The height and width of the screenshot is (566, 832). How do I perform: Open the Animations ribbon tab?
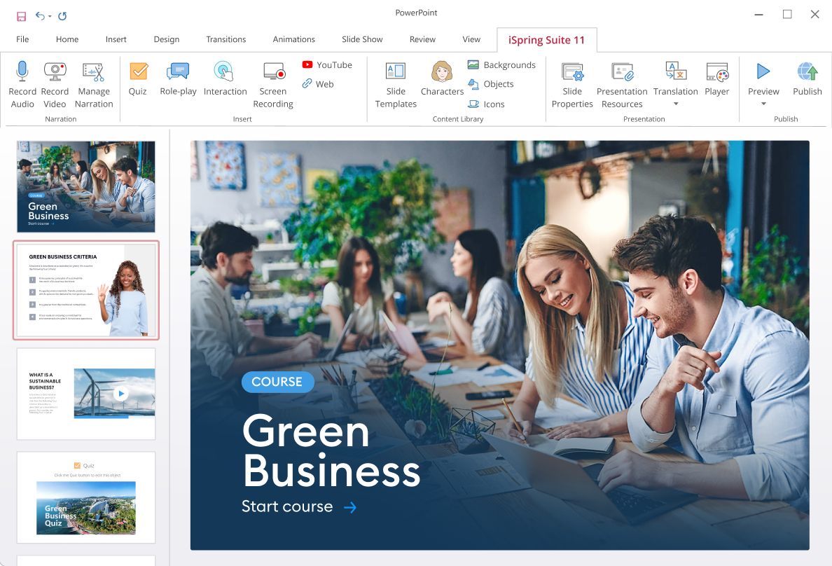point(293,39)
